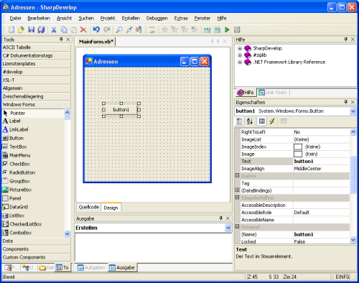
Task: Click the Paste toolbar icon
Action: pos(74,29)
